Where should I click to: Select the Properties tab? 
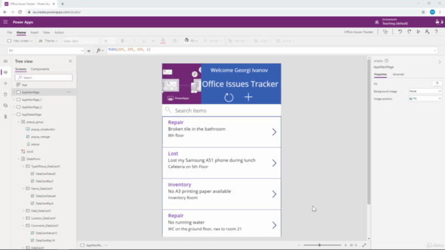point(380,74)
